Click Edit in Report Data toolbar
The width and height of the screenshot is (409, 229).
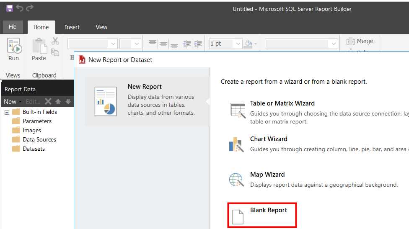tap(33, 102)
